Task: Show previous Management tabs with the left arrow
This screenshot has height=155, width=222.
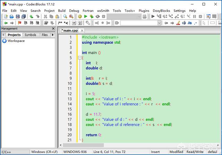Action: tap(3, 35)
